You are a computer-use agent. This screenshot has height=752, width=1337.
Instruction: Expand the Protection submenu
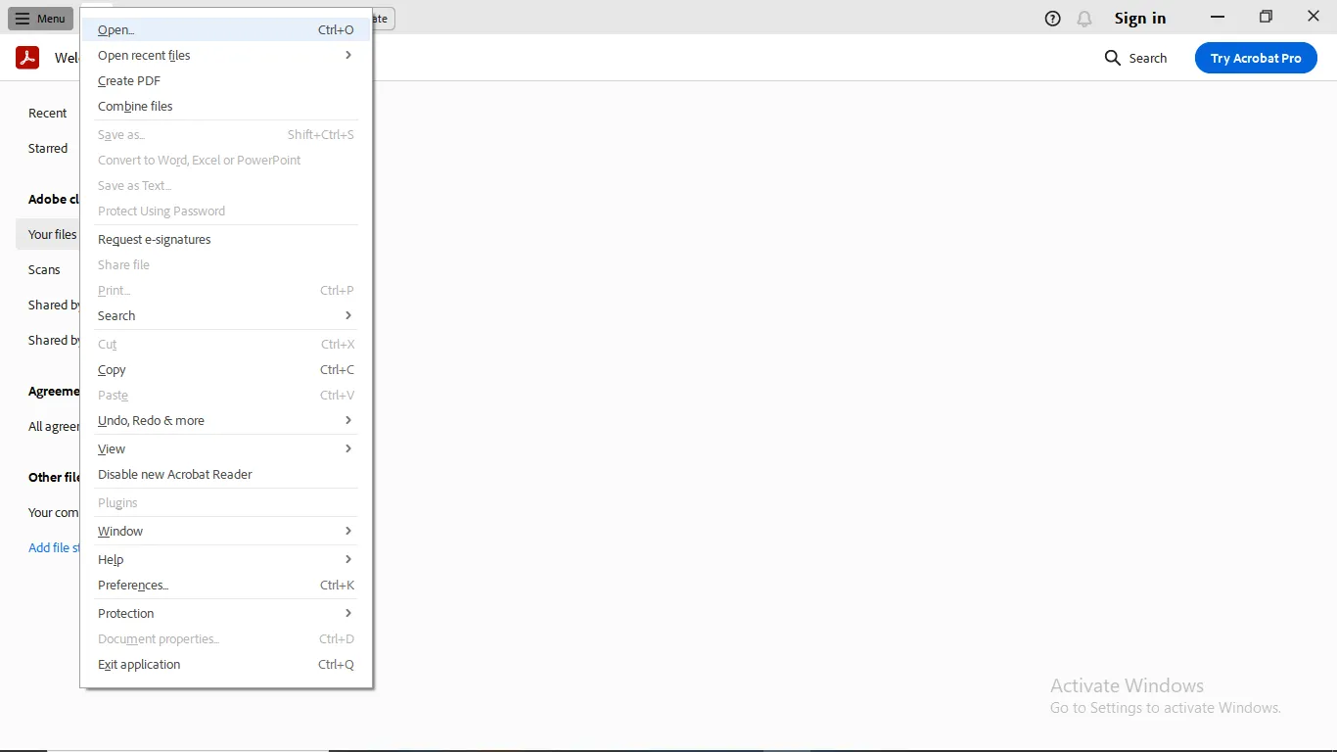click(x=125, y=613)
